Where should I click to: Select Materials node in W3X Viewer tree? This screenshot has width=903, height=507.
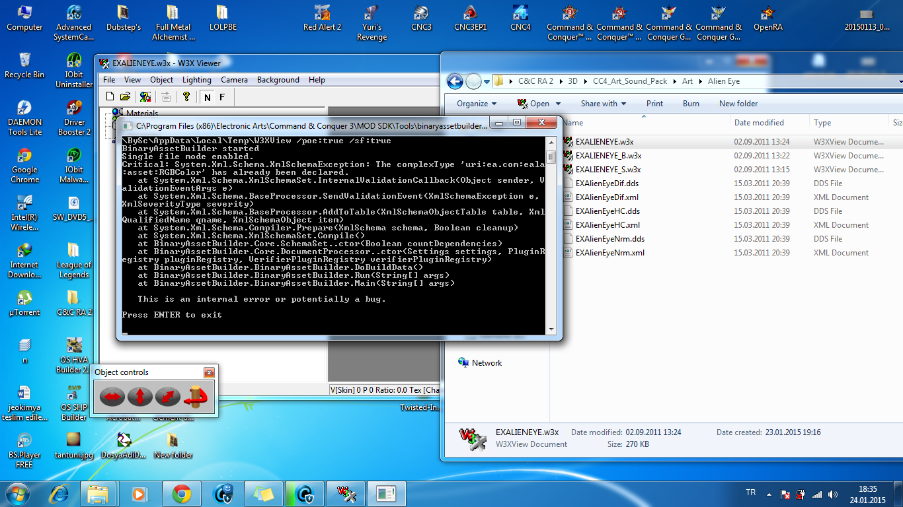pyautogui.click(x=141, y=114)
